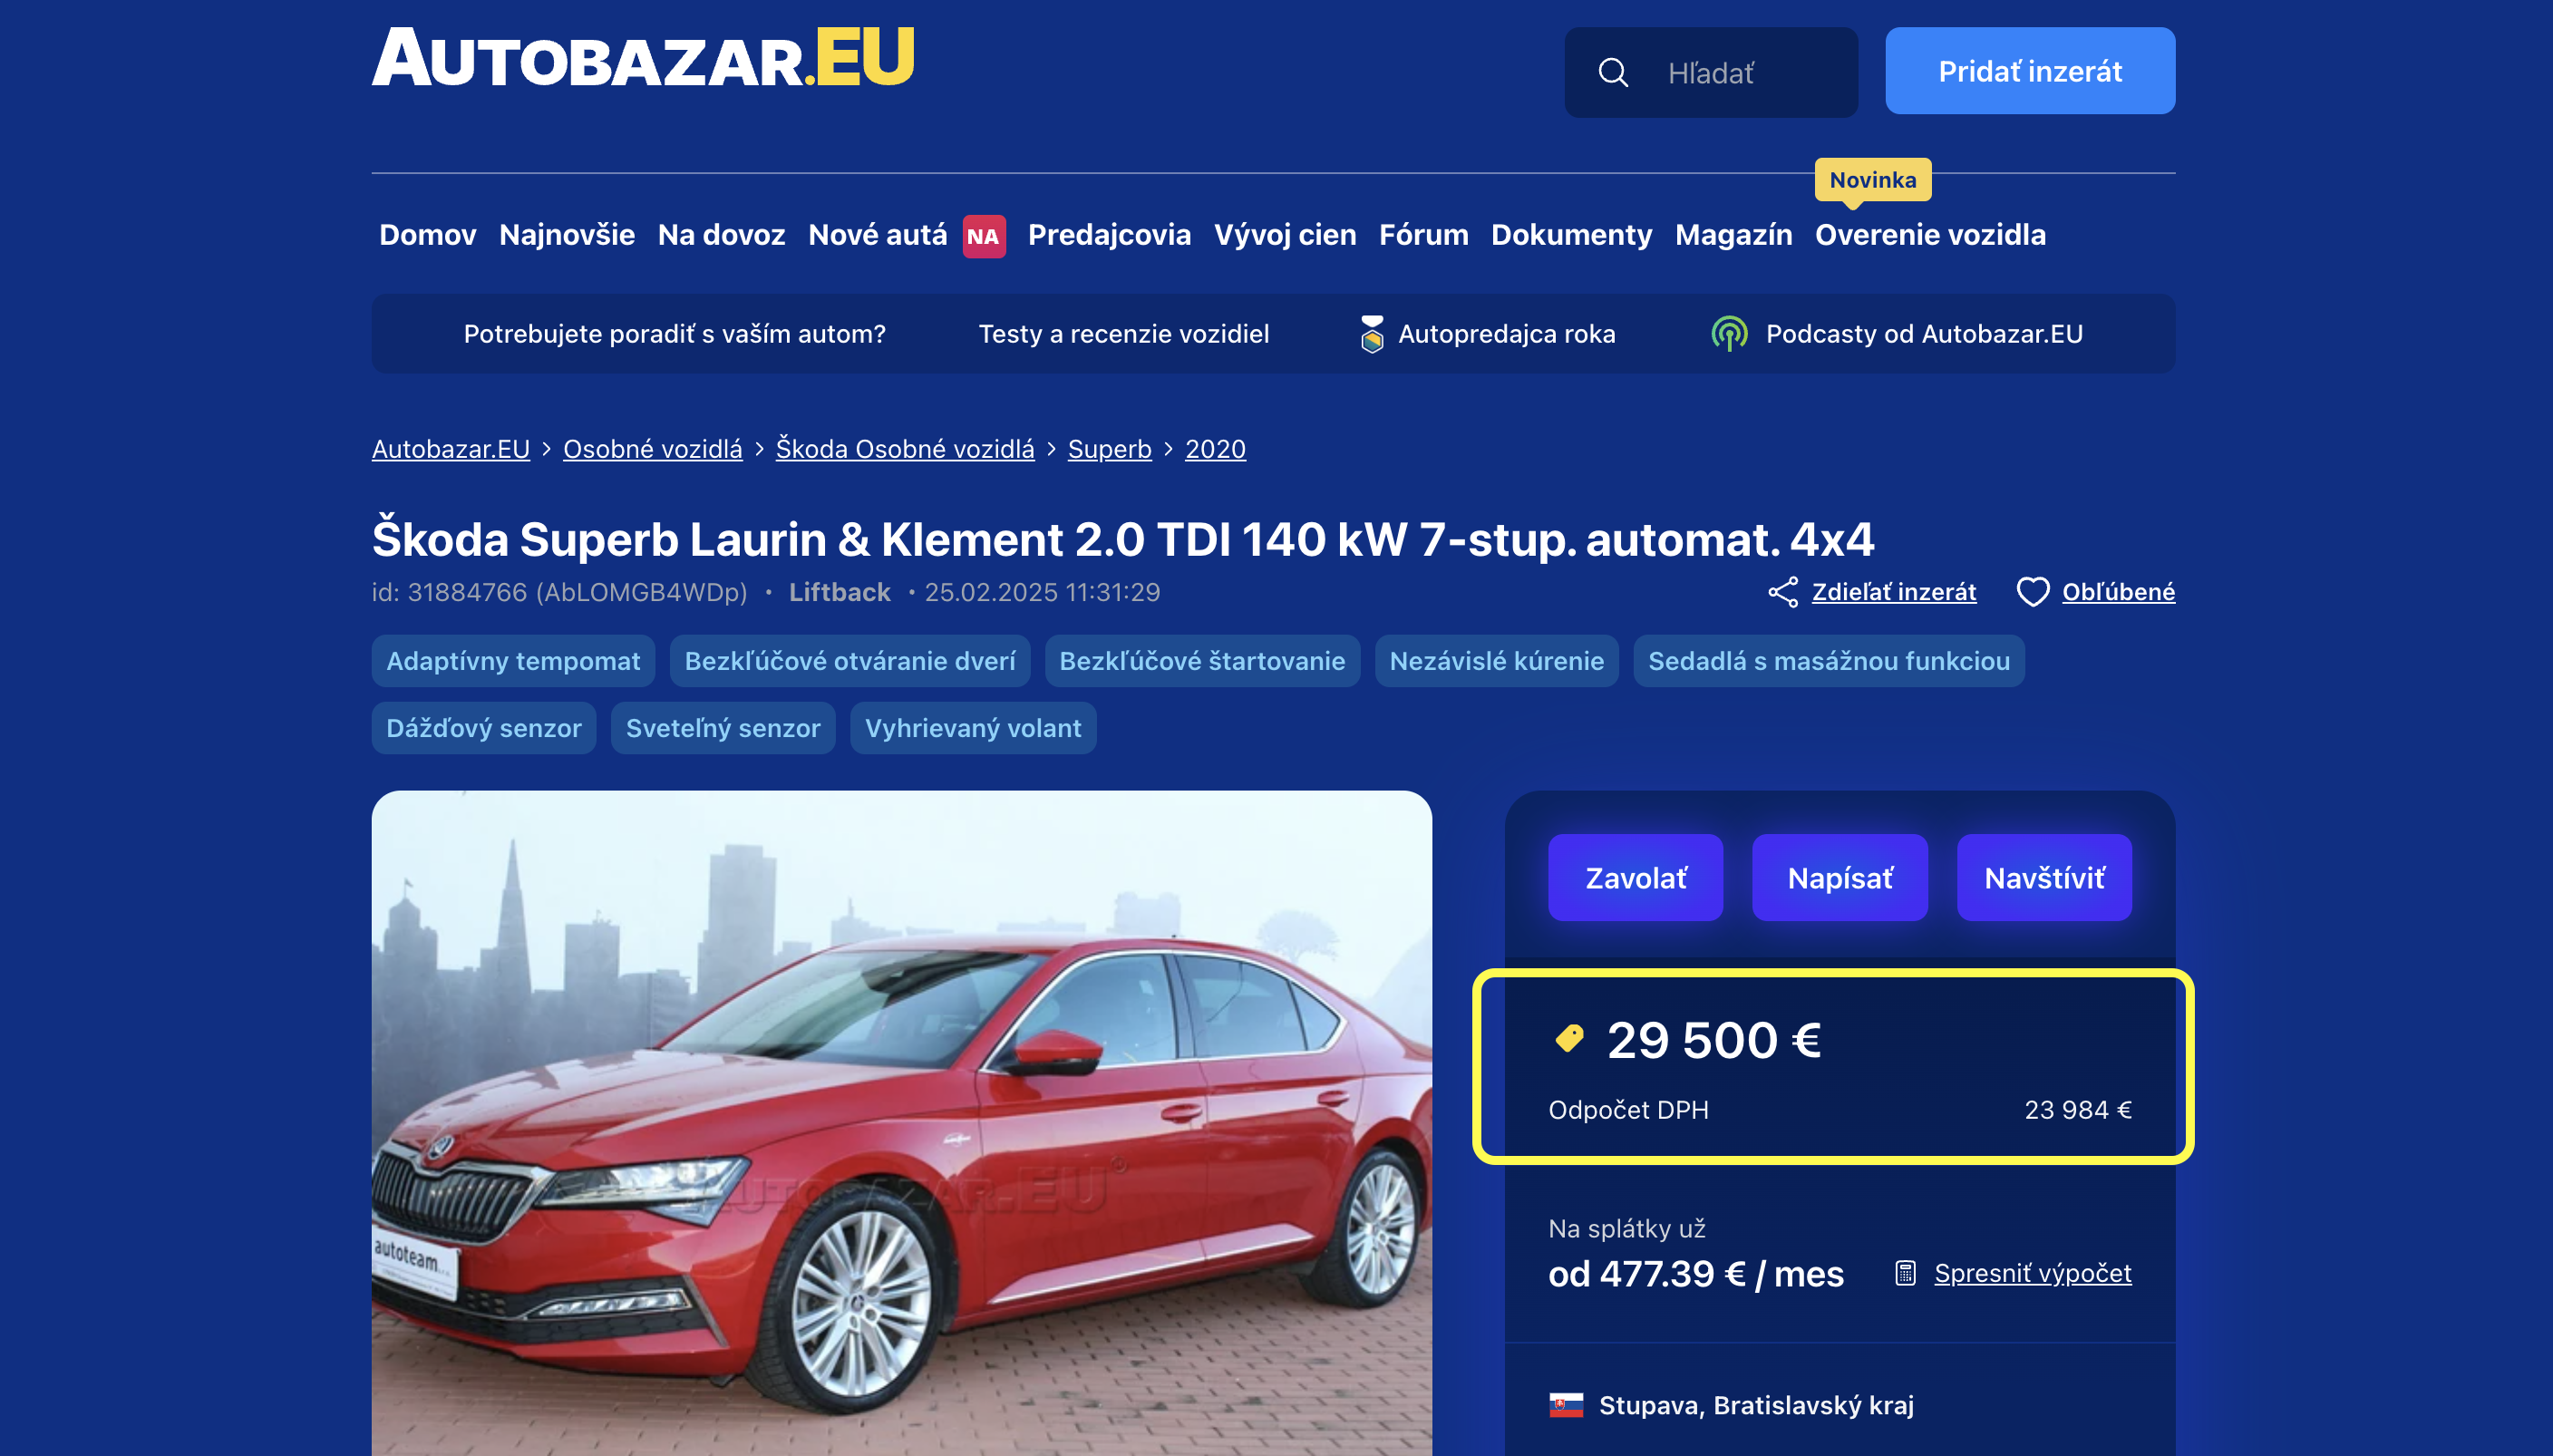The image size is (2553, 1456).
Task: Open Vývoj cien page
Action: (1285, 235)
